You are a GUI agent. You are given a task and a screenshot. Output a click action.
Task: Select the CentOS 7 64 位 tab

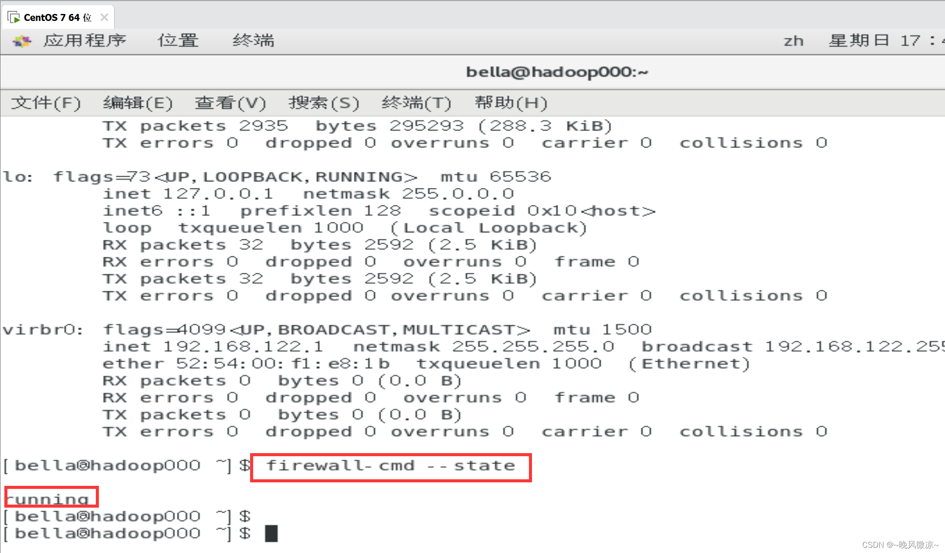[58, 17]
